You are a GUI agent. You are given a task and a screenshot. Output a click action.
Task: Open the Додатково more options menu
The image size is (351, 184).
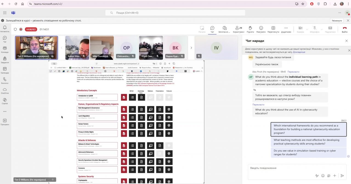286,29
